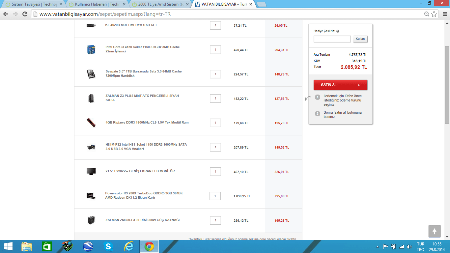Click the ZALMAN ZM600-LX power supply image

pyautogui.click(x=91, y=220)
